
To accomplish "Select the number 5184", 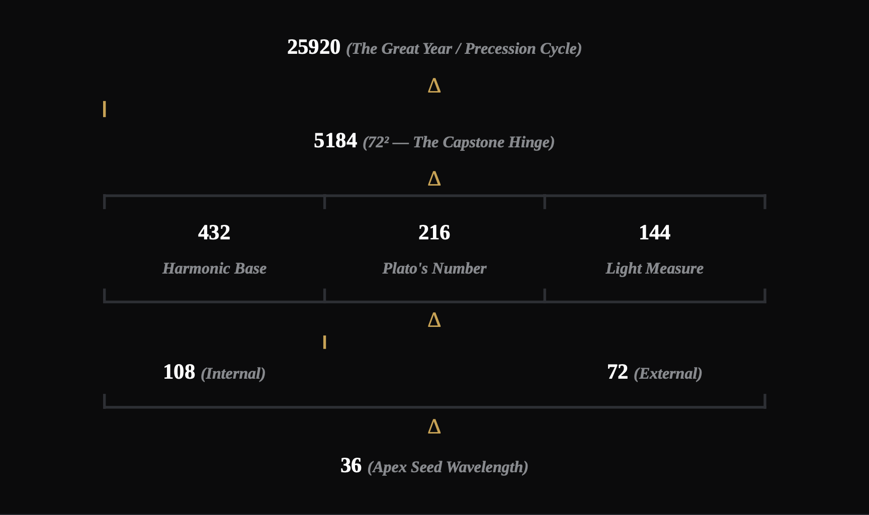I will click(x=335, y=141).
